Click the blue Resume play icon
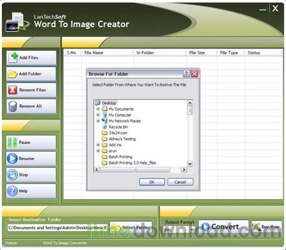This screenshot has width=286, height=250. pos(12,158)
